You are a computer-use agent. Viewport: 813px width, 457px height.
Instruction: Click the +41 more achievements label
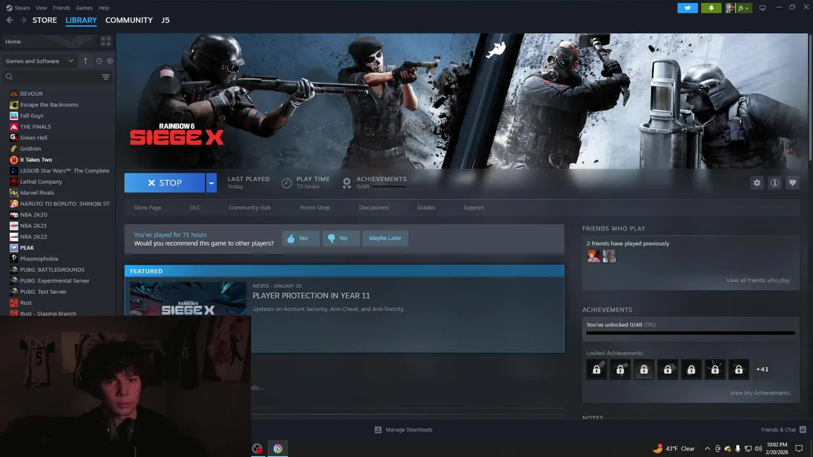(762, 369)
